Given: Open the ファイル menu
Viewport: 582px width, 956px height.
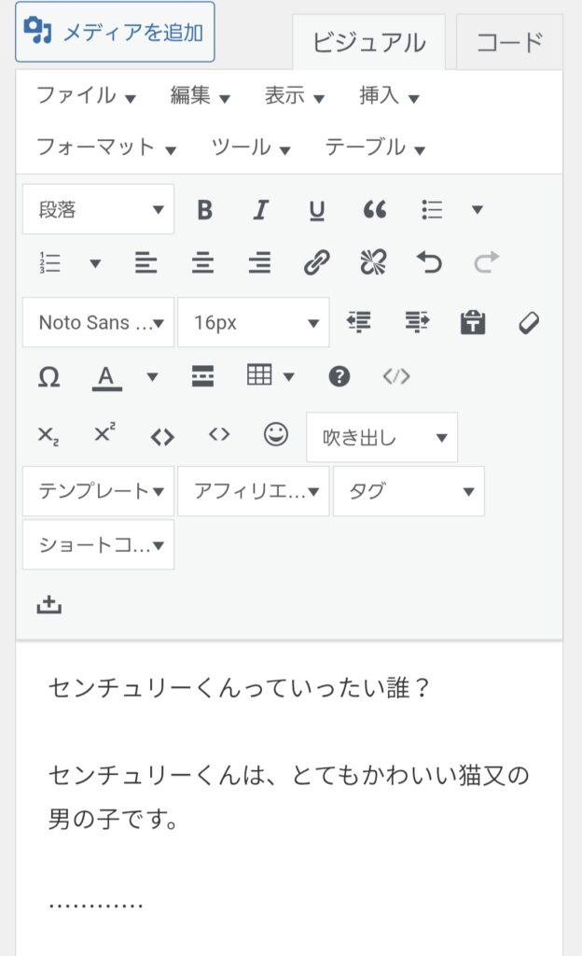Looking at the screenshot, I should pos(86,95).
